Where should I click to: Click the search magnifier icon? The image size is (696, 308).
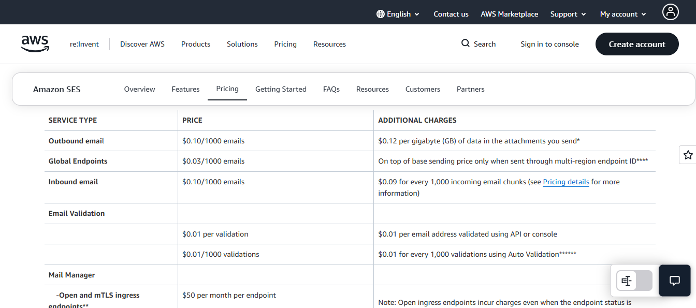(x=466, y=43)
